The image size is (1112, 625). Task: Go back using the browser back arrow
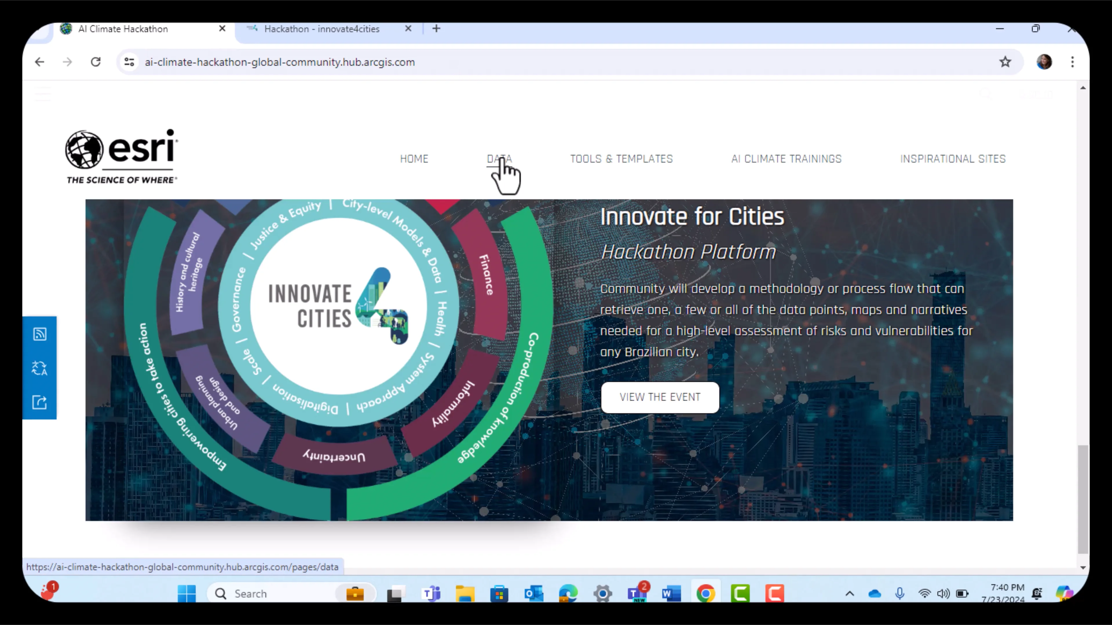[x=40, y=62]
